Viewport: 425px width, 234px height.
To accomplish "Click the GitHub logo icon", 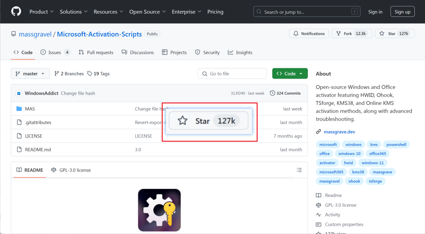I will [x=16, y=12].
